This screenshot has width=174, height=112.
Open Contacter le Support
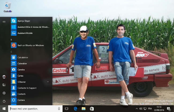point(27,88)
